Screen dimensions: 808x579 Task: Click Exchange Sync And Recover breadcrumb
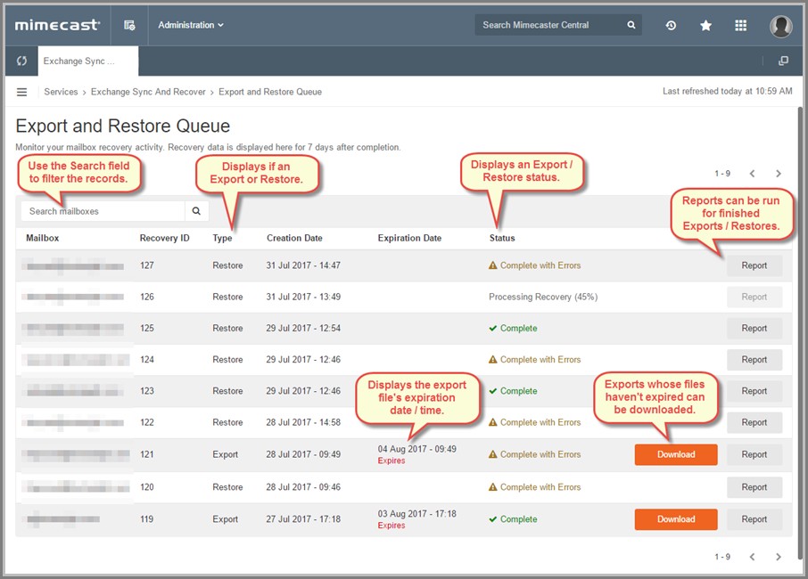pyautogui.click(x=148, y=92)
